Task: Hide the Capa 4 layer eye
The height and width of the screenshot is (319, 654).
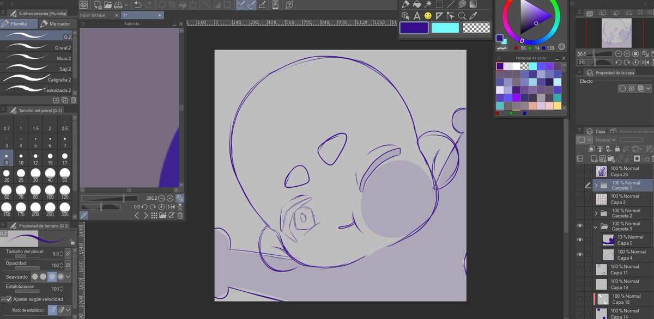Action: point(580,254)
